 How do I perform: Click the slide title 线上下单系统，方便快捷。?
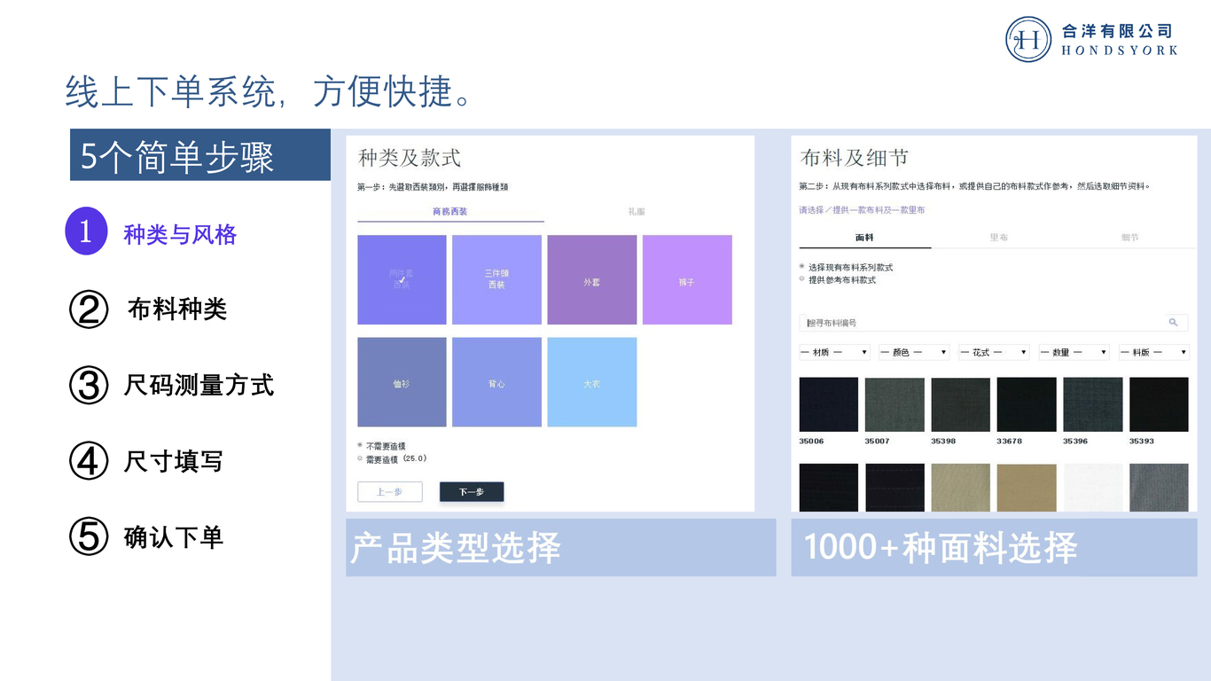(x=269, y=91)
